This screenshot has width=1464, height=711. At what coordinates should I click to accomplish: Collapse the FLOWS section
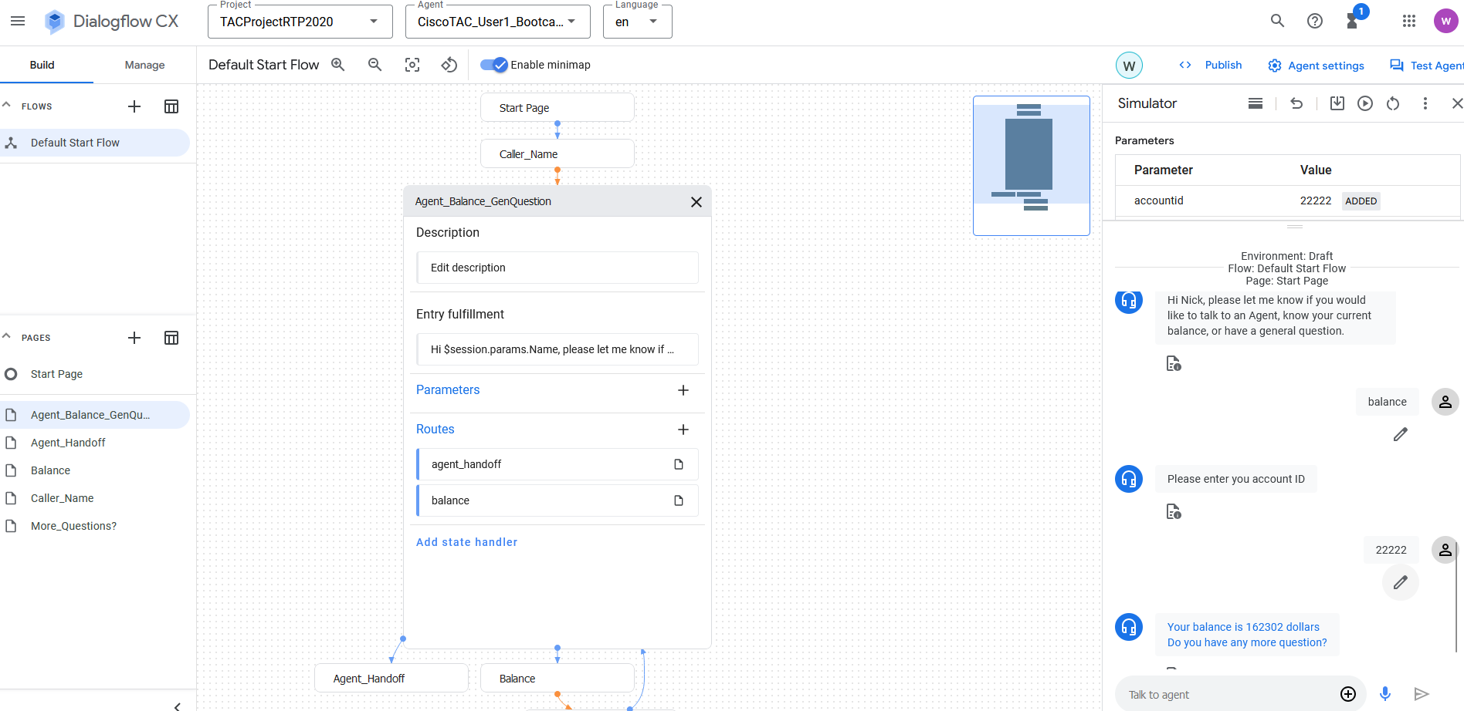click(x=6, y=105)
